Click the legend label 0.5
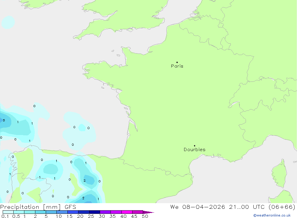This screenshot has width=297, height=218. tap(16, 216)
